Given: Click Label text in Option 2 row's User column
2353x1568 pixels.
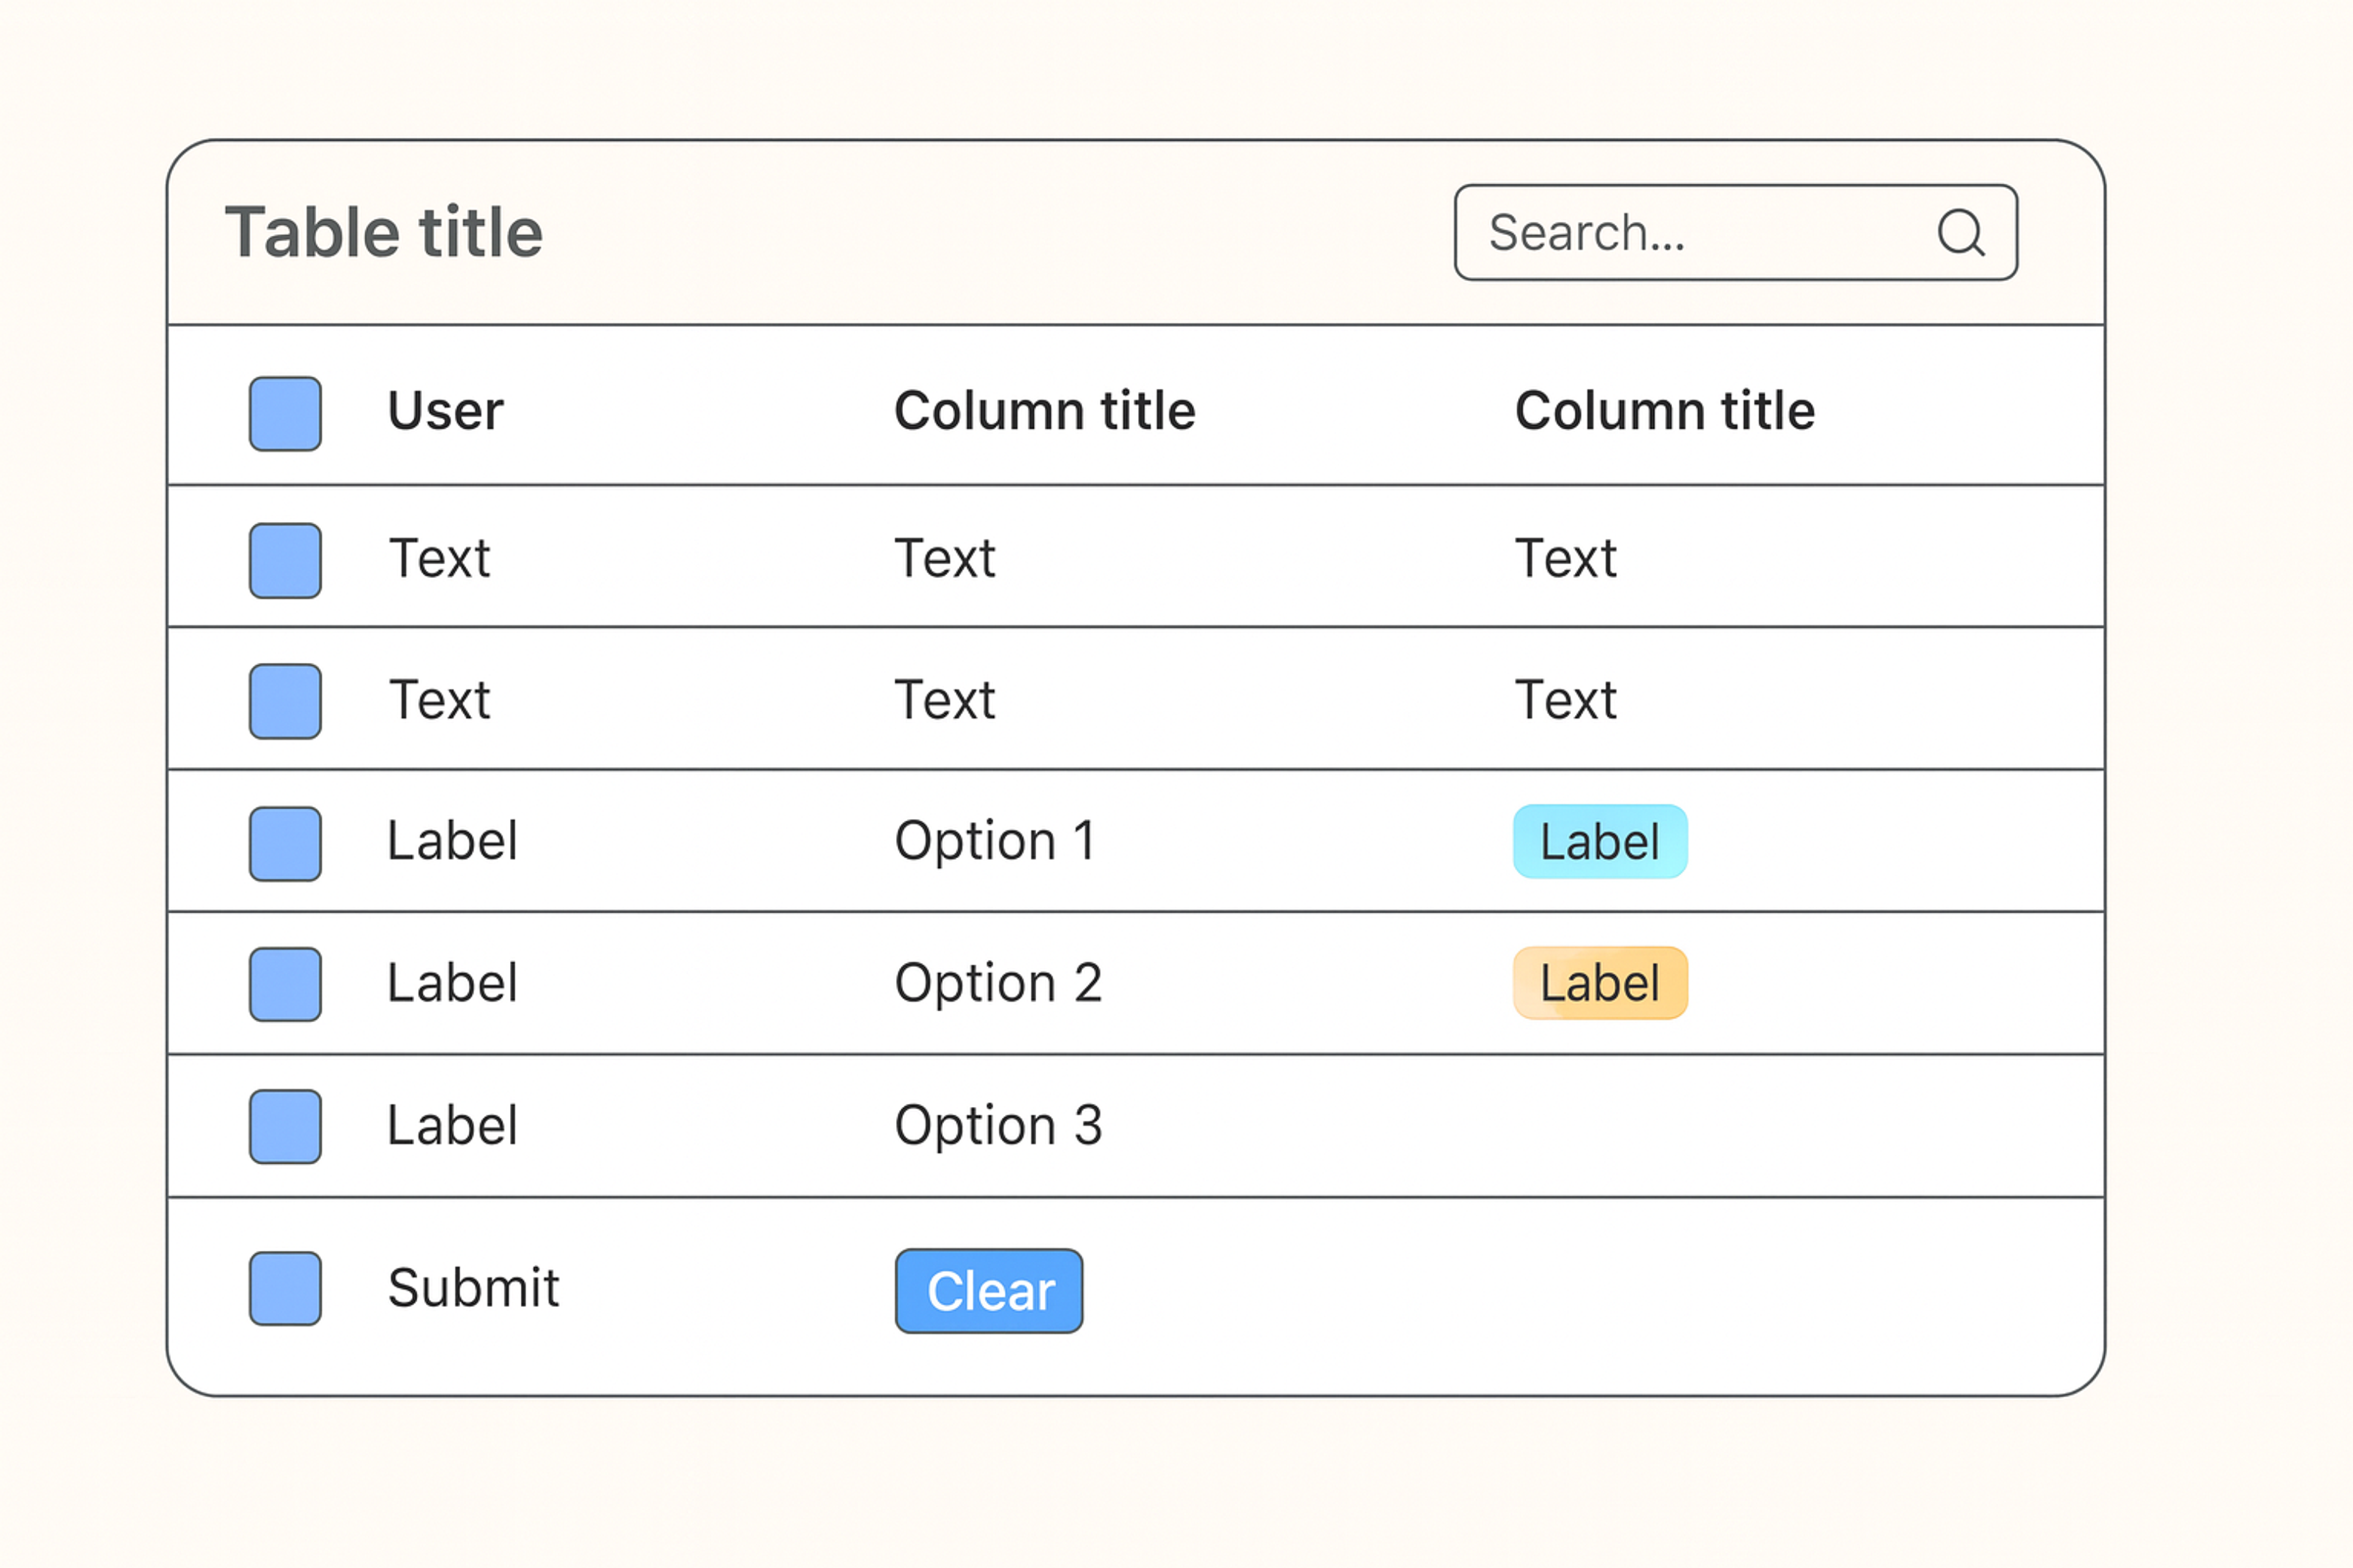Looking at the screenshot, I should 452,982.
